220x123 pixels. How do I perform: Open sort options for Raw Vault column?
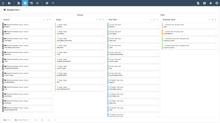(154, 20)
